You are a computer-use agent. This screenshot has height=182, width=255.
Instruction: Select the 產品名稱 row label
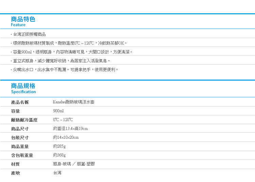(x=20, y=102)
